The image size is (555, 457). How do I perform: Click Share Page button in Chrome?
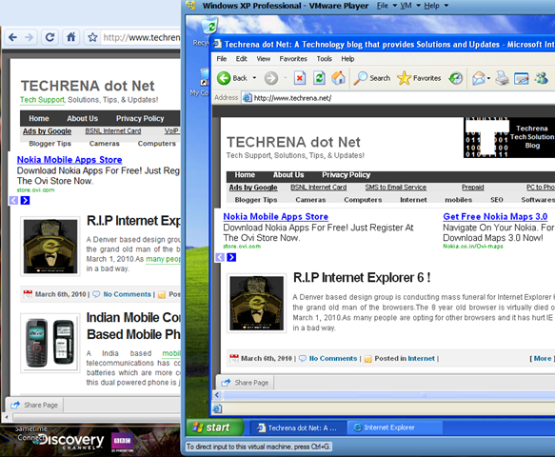point(34,405)
